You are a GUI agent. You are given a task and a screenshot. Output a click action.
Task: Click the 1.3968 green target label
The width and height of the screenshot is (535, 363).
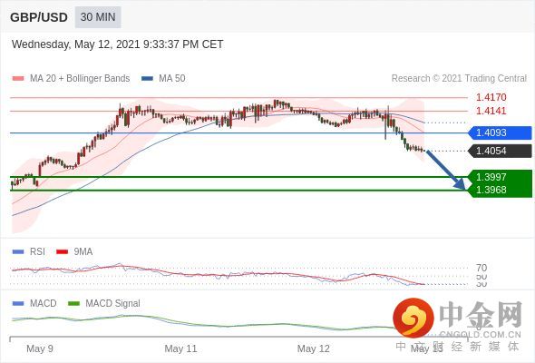click(x=500, y=190)
